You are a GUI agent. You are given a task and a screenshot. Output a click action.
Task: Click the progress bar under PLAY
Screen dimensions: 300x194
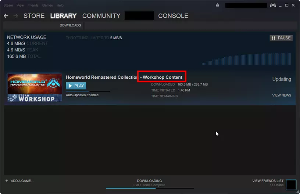coord(88,91)
